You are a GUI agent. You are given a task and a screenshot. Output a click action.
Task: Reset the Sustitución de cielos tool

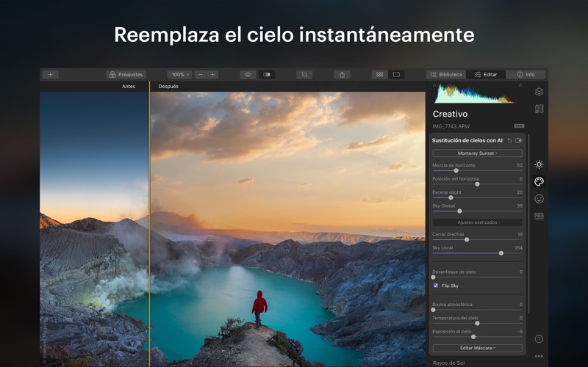coord(509,140)
